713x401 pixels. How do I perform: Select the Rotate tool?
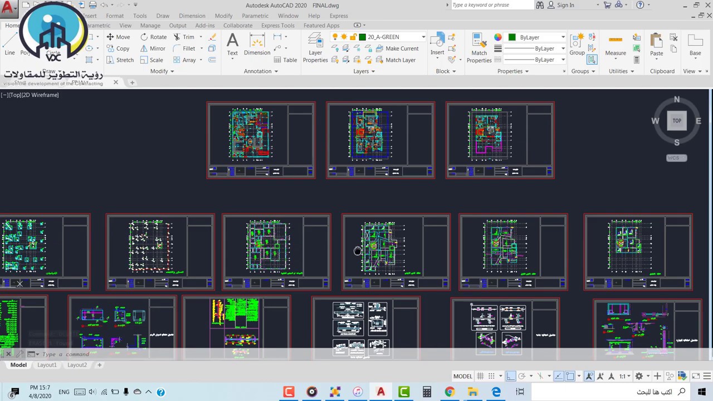point(153,37)
